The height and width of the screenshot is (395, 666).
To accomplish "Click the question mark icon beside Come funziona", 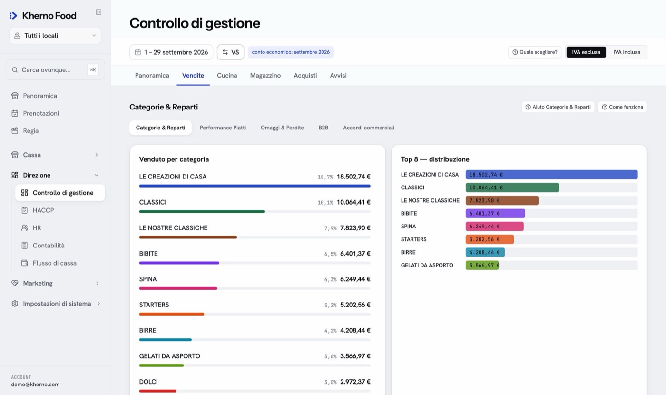I will tap(605, 107).
